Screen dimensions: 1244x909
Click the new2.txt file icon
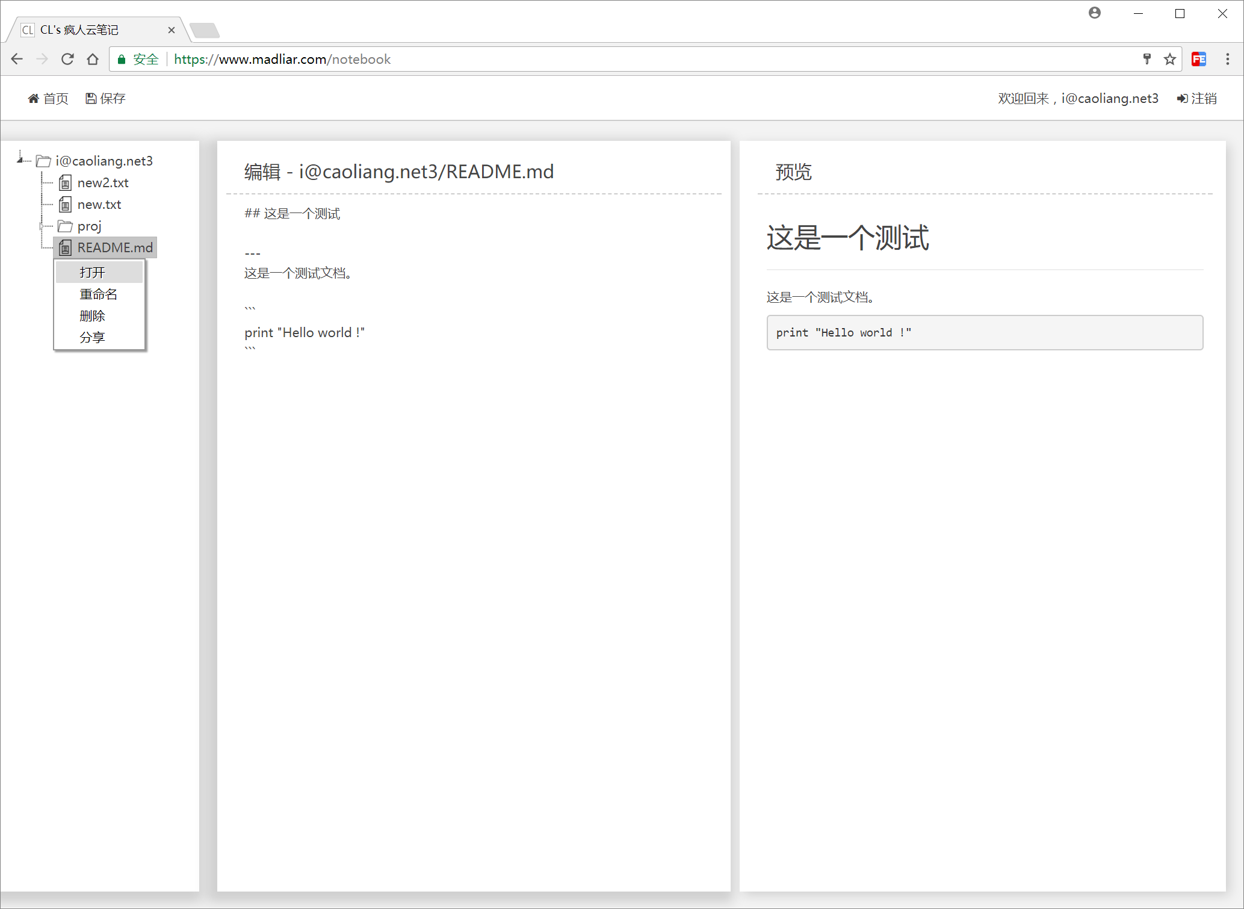pyautogui.click(x=65, y=183)
